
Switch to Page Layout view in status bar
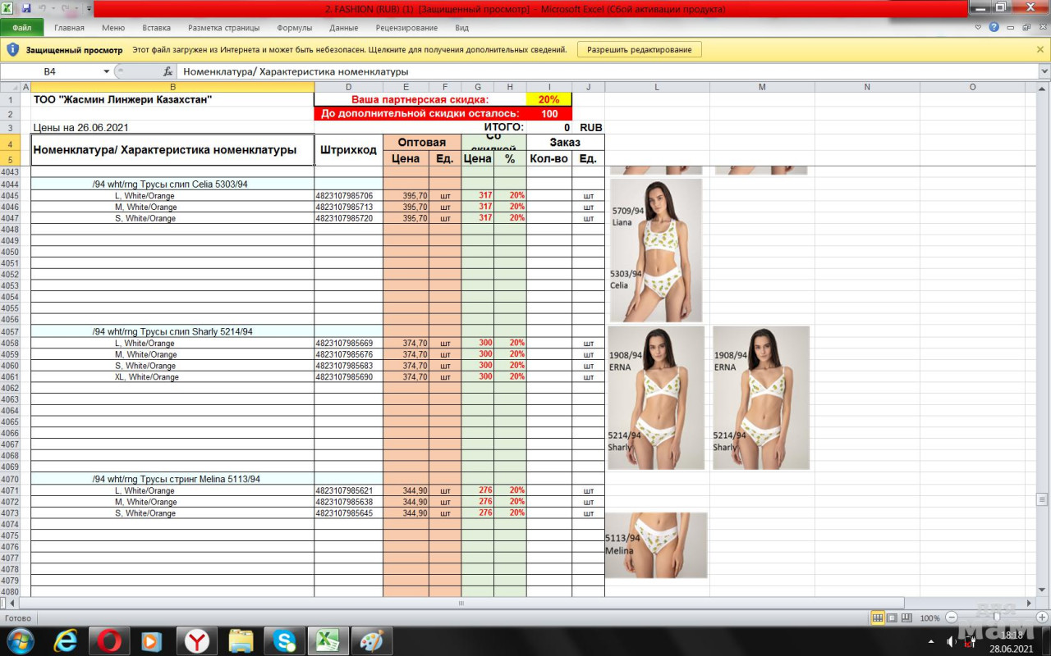[892, 617]
